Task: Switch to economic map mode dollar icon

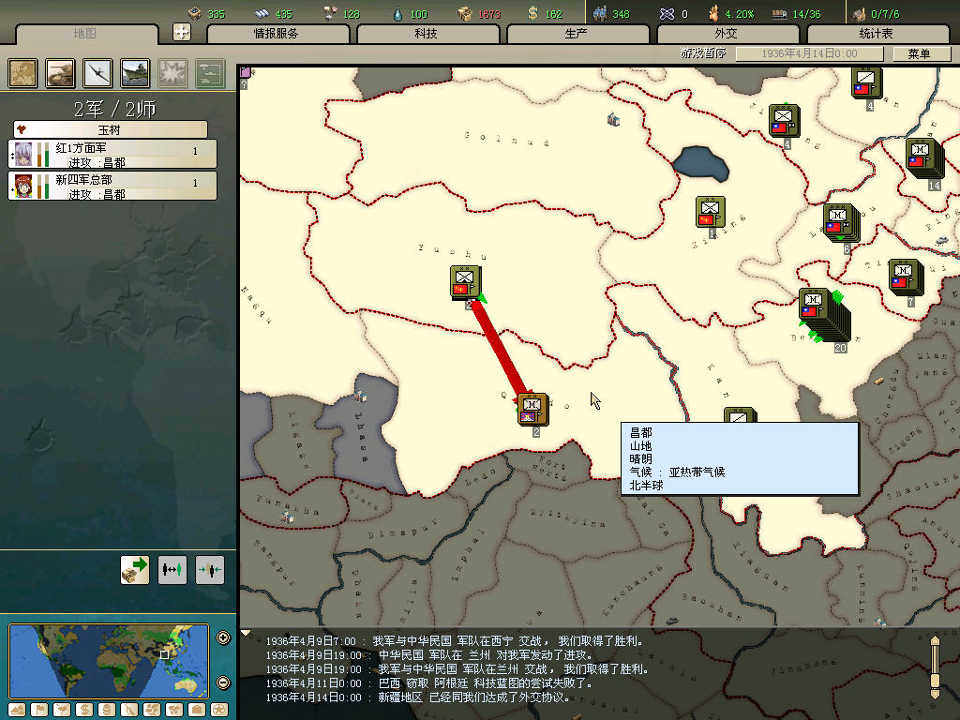Action: [x=84, y=710]
